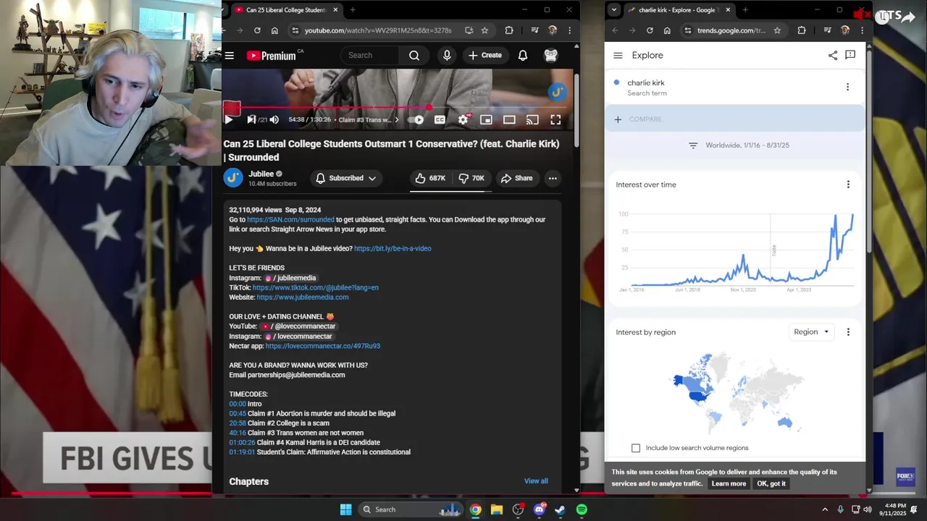927x521 pixels.
Task: Bookmark the YouTube page with the star
Action: pyautogui.click(x=485, y=30)
